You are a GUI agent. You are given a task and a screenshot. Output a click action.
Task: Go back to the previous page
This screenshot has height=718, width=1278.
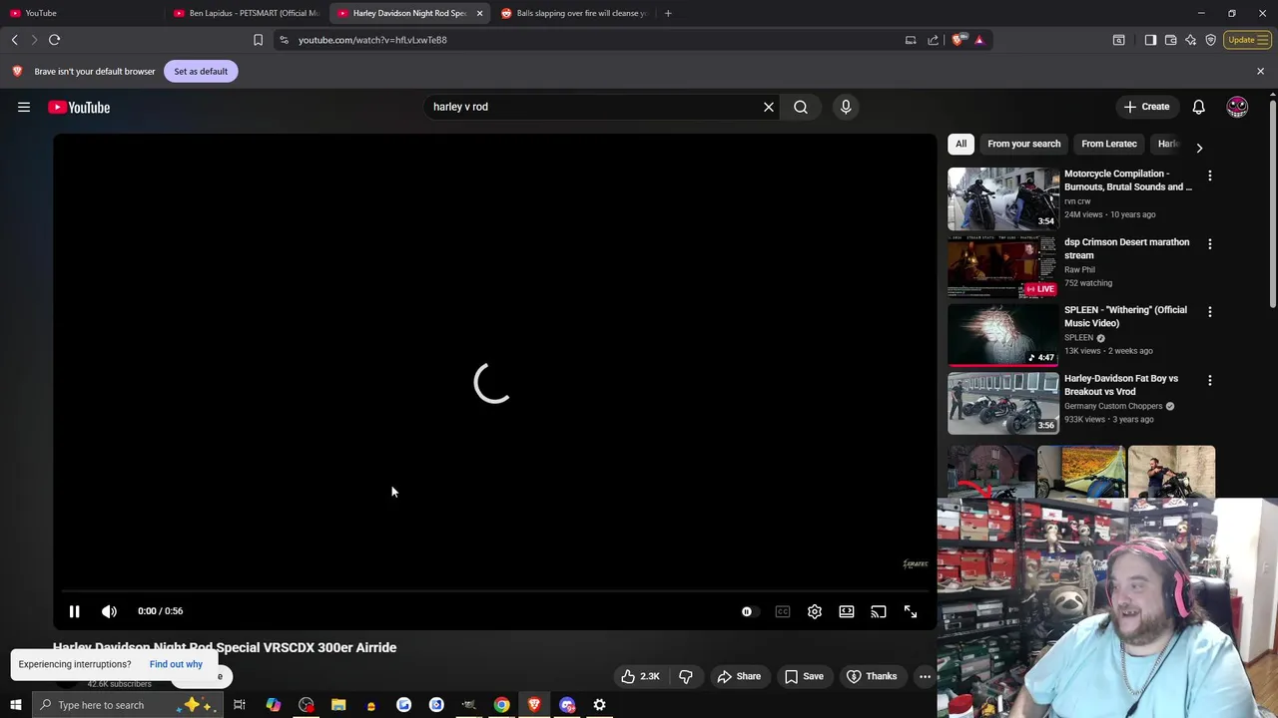14,40
